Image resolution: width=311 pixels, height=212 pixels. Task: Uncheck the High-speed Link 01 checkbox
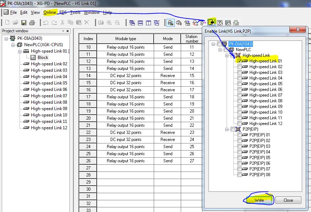coord(240,61)
